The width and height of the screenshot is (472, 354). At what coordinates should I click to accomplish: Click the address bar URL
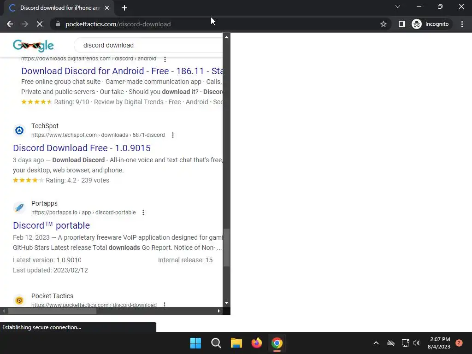[x=118, y=24]
